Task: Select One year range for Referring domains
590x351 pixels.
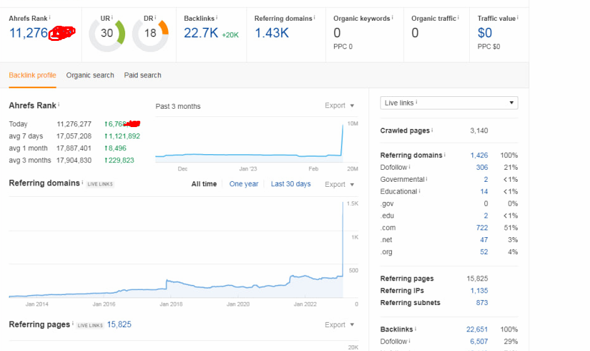Action: tap(244, 184)
